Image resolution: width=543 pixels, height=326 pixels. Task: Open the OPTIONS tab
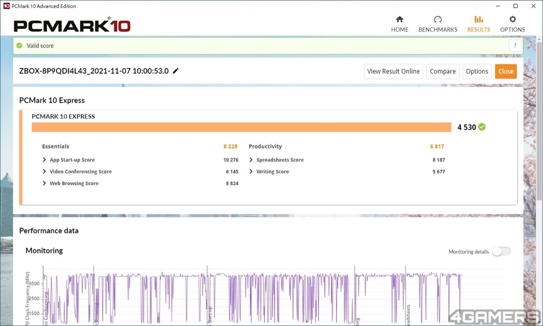[x=512, y=24]
